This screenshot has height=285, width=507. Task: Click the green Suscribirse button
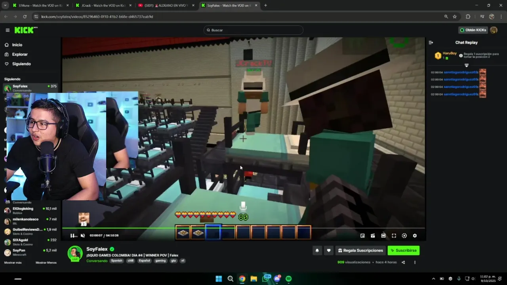click(403, 250)
